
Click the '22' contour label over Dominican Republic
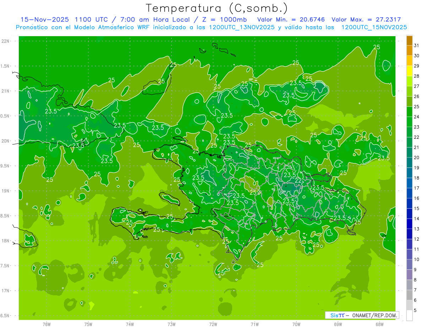(x=298, y=181)
